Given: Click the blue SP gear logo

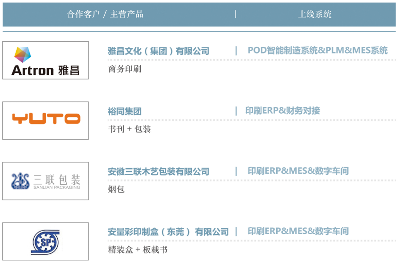Looking at the screenshot, I should [45, 241].
